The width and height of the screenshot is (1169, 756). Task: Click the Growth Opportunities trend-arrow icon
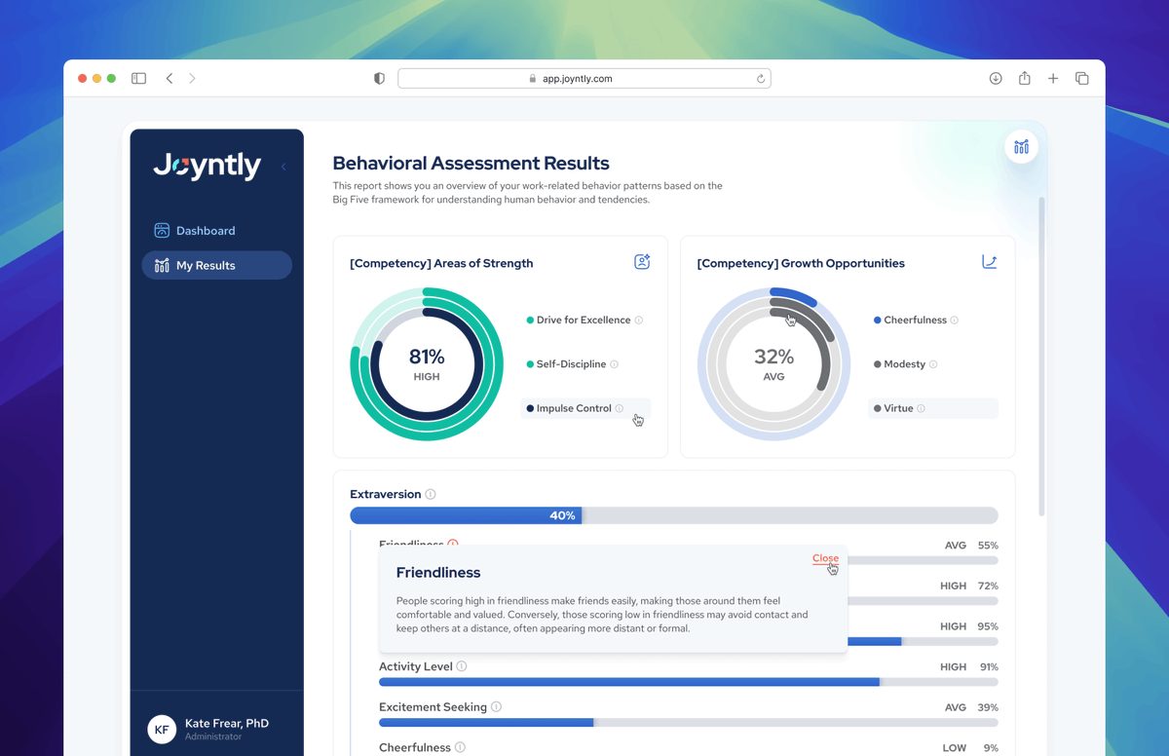[989, 262]
